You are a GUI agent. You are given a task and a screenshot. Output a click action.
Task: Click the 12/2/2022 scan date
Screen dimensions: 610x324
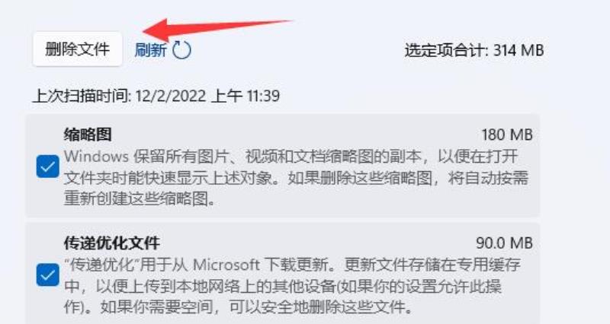click(x=170, y=96)
